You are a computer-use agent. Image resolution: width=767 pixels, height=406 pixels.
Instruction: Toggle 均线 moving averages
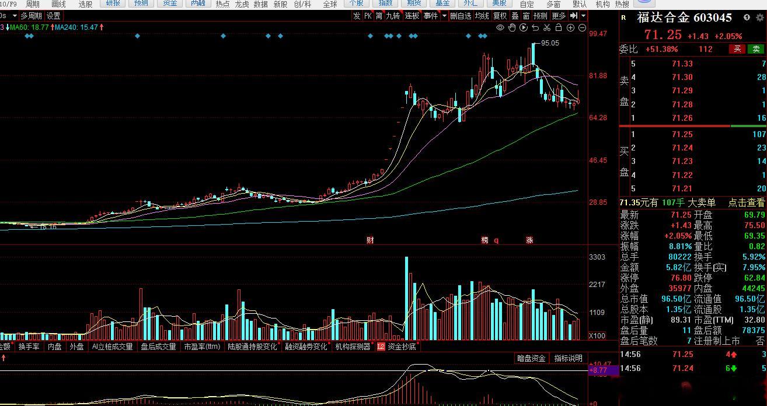pos(482,16)
